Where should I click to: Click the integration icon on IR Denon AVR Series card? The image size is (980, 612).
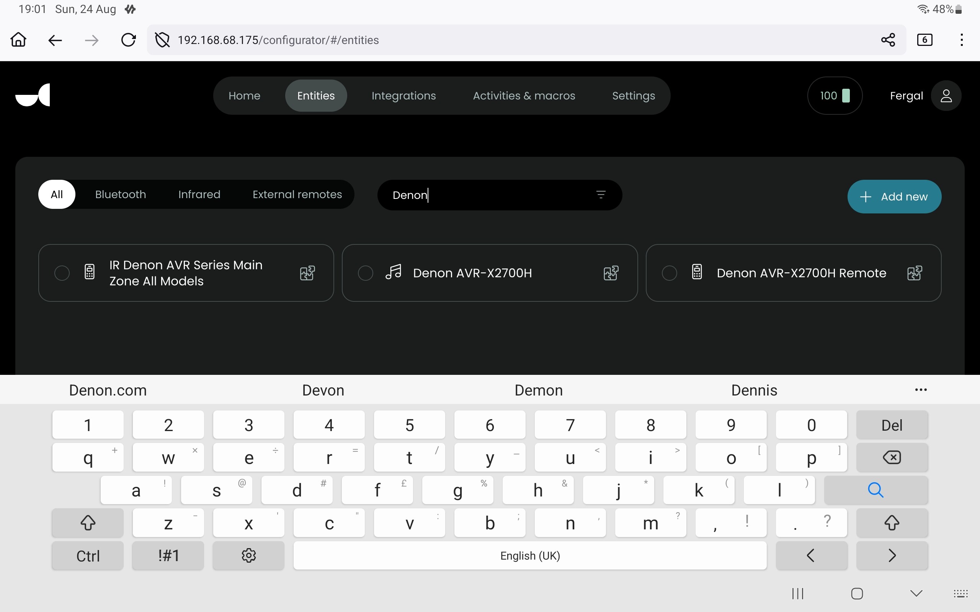[307, 273]
